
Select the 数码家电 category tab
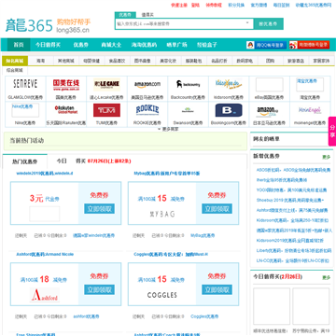[245, 61]
